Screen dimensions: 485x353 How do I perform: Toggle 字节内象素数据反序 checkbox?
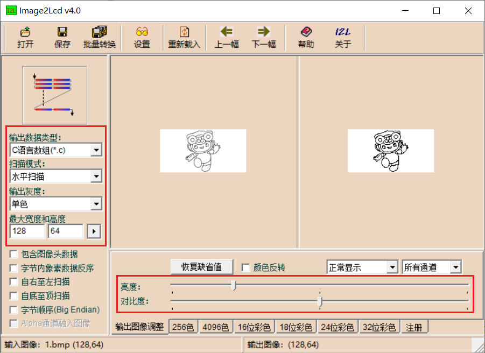pos(13,269)
